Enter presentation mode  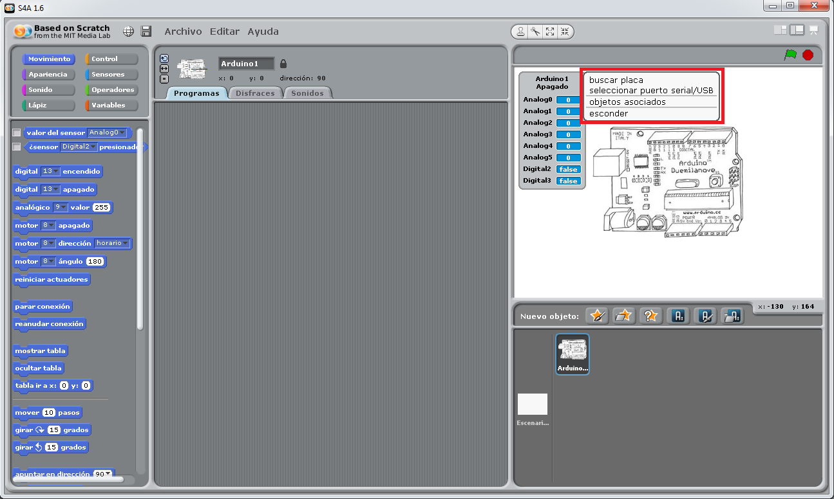click(814, 30)
